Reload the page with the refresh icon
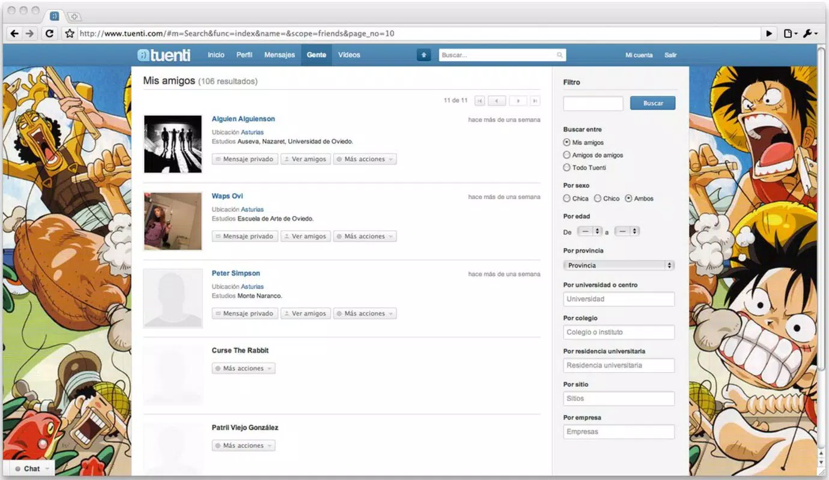The height and width of the screenshot is (480, 829). 50,34
